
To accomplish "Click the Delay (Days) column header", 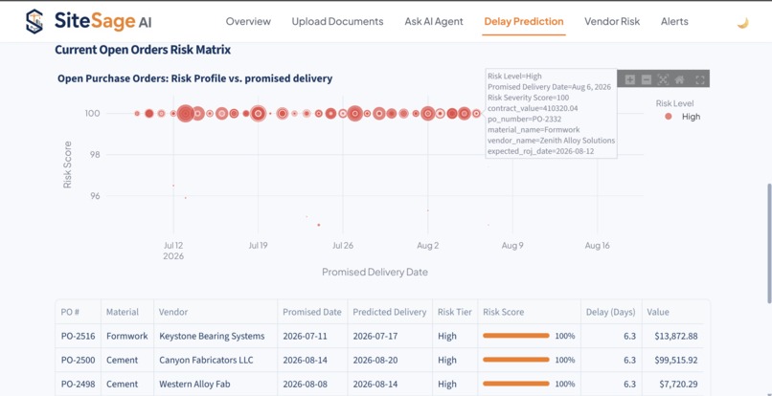I will click(610, 312).
